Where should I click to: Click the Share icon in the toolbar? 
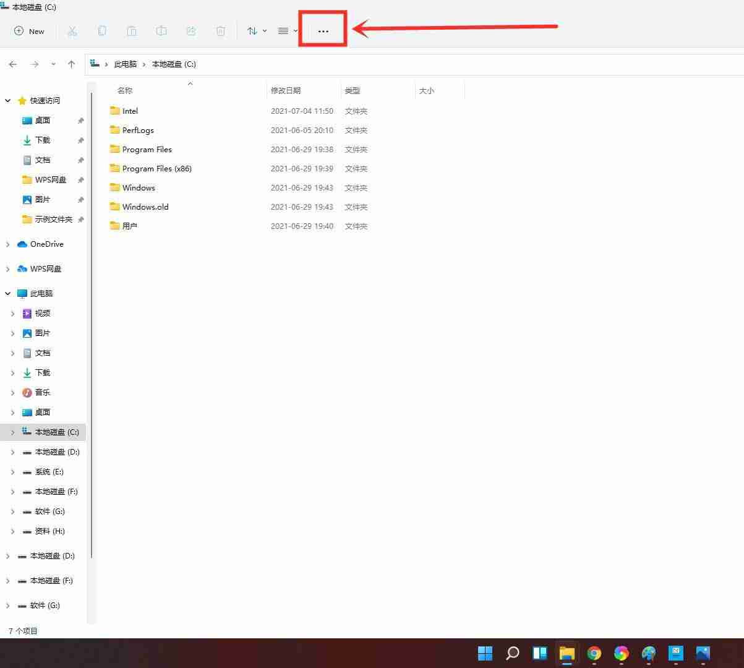point(191,31)
